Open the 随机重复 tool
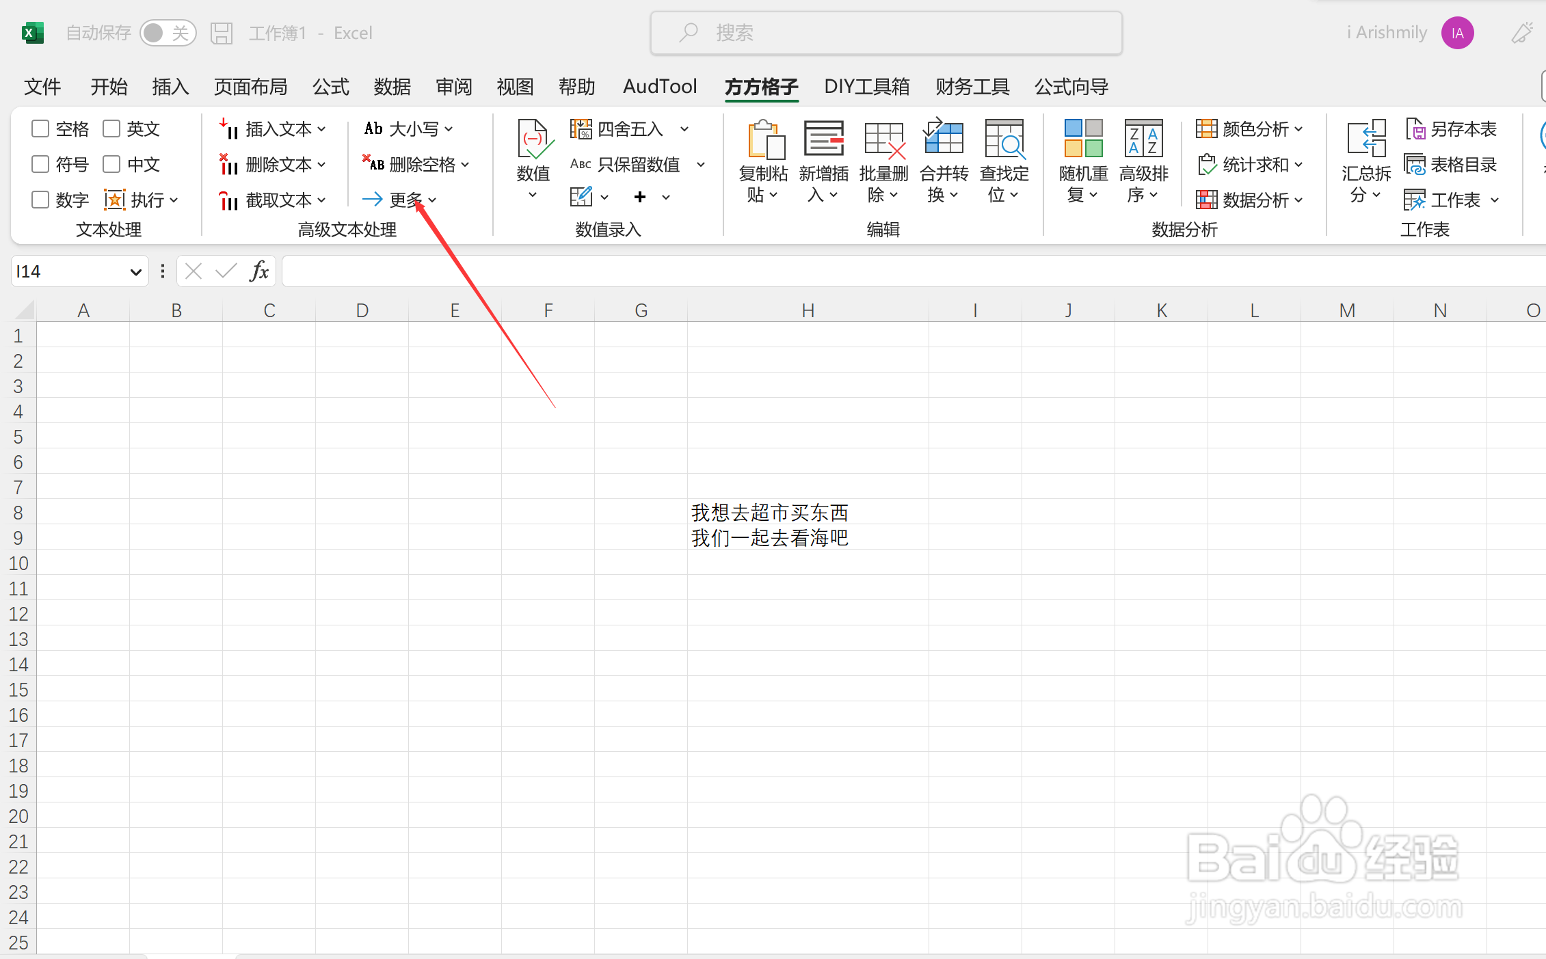Image resolution: width=1546 pixels, height=959 pixels. pyautogui.click(x=1083, y=161)
